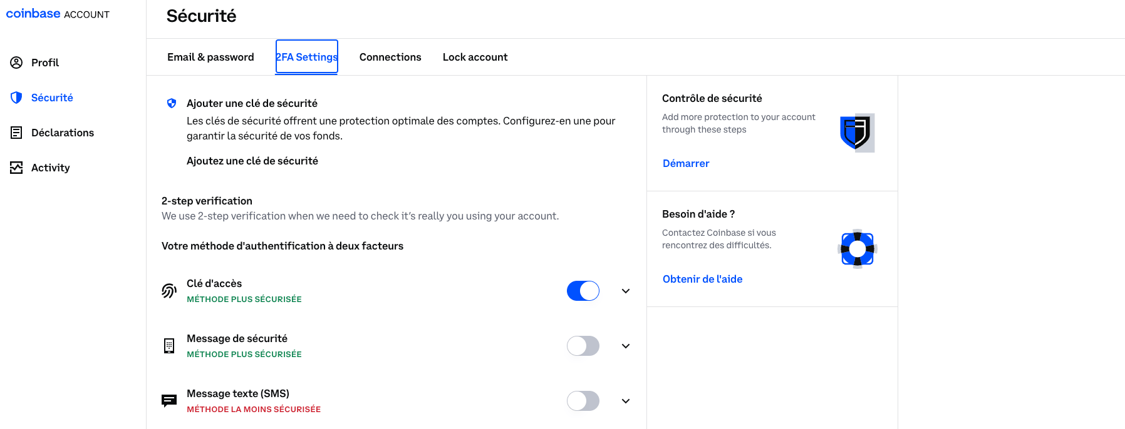1125x429 pixels.
Task: Click the Coinbase Account logo
Action: tap(58, 14)
